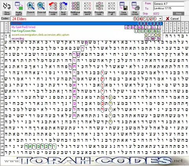
Task: Click magenta boxed letter in row 14
Action: pos(74,116)
